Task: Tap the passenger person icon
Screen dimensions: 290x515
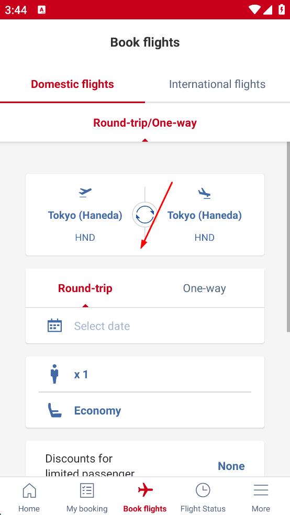Action: [x=54, y=374]
